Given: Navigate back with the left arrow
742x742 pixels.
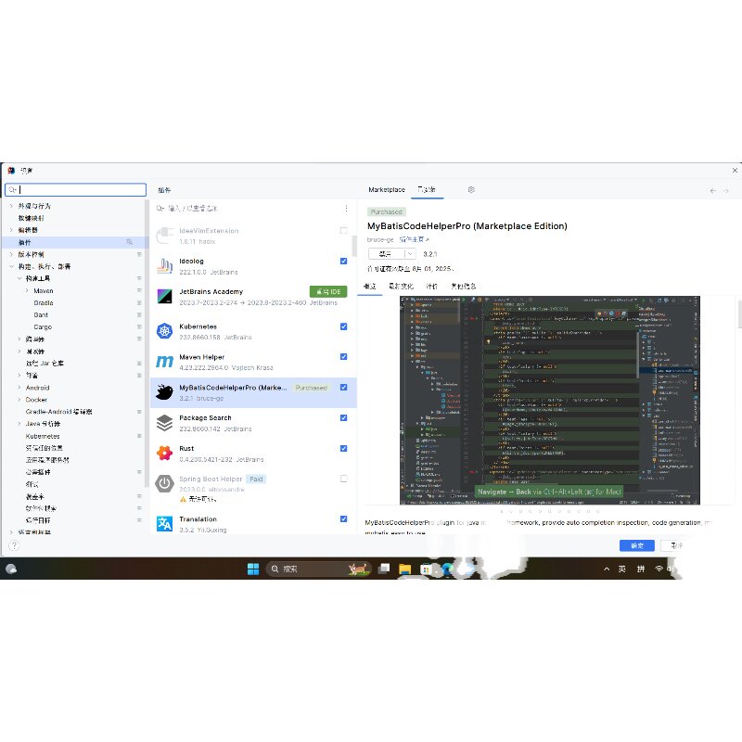Looking at the screenshot, I should click(x=712, y=191).
